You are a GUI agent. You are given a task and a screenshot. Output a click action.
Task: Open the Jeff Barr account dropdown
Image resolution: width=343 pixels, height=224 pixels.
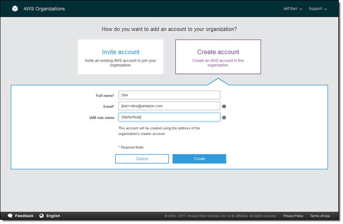click(293, 9)
